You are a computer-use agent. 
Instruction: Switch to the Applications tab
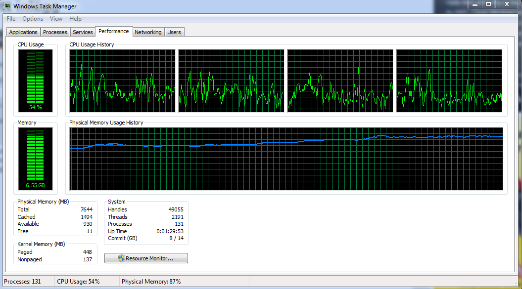(x=23, y=32)
